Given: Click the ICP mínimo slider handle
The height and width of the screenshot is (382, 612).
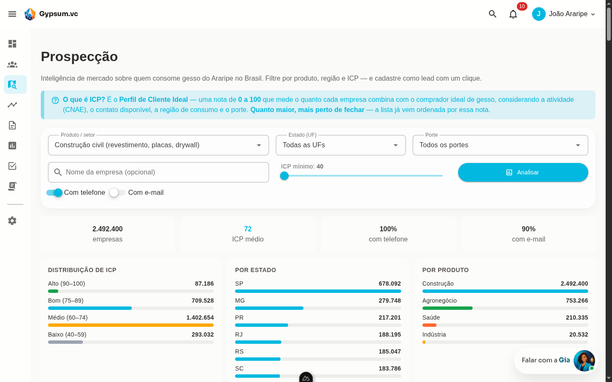Looking at the screenshot, I should (284, 176).
